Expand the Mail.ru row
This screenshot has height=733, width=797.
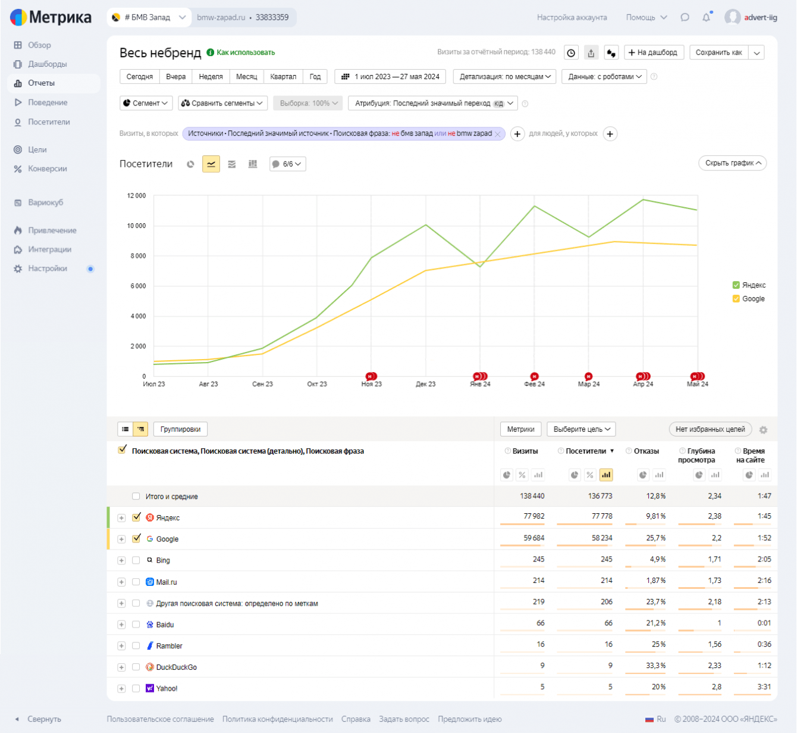[121, 582]
